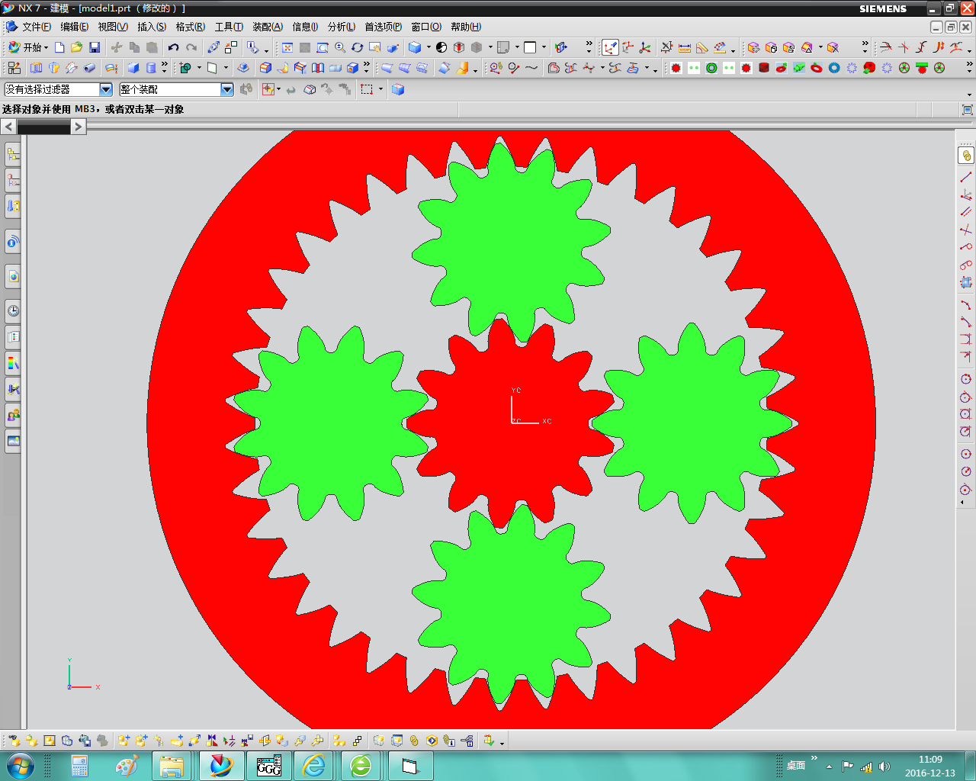This screenshot has height=781, width=976.
Task: Open the Assembly Navigator sidebar icon
Action: click(13, 155)
